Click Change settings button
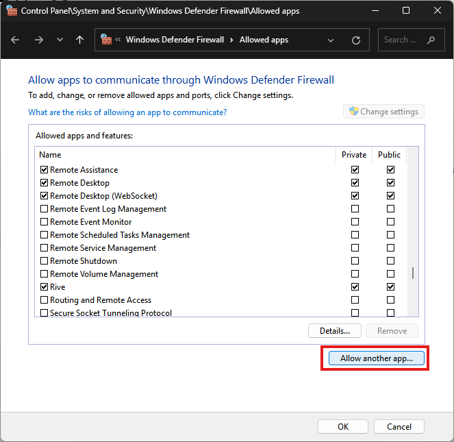The image size is (454, 442). [x=383, y=112]
